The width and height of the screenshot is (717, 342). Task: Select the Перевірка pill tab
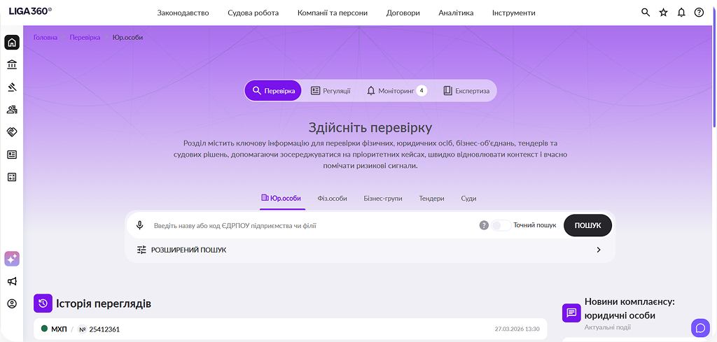coord(273,91)
